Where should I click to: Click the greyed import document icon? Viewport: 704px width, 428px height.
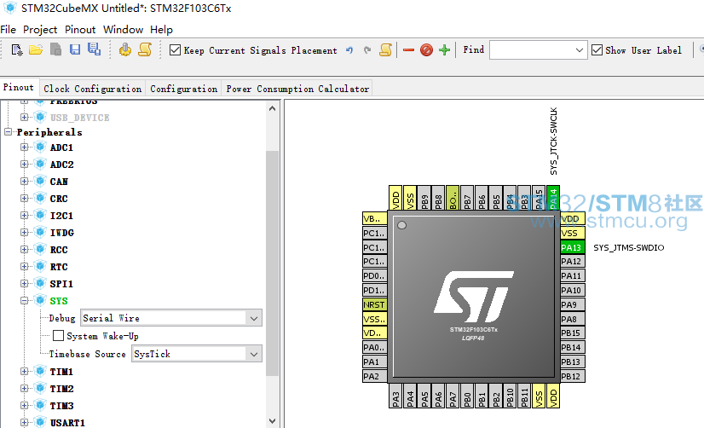click(55, 49)
